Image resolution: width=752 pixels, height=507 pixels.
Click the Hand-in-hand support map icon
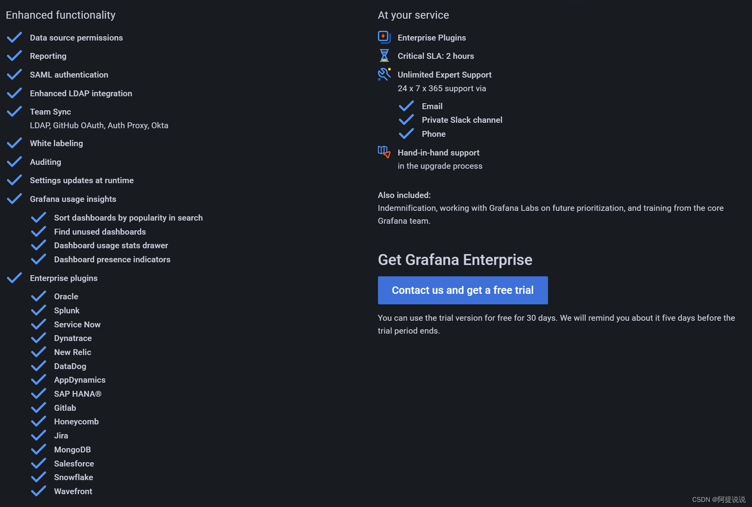384,152
